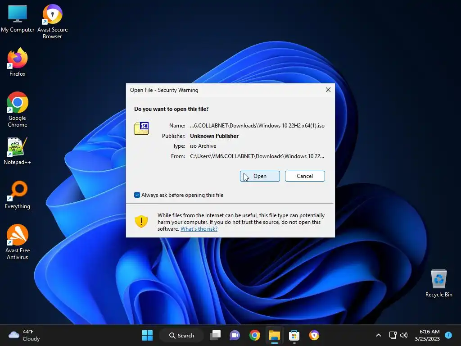Click the file name ending x64(1).iso

(x=257, y=126)
